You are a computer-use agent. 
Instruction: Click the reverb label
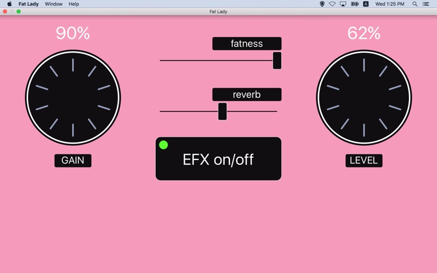(x=247, y=94)
